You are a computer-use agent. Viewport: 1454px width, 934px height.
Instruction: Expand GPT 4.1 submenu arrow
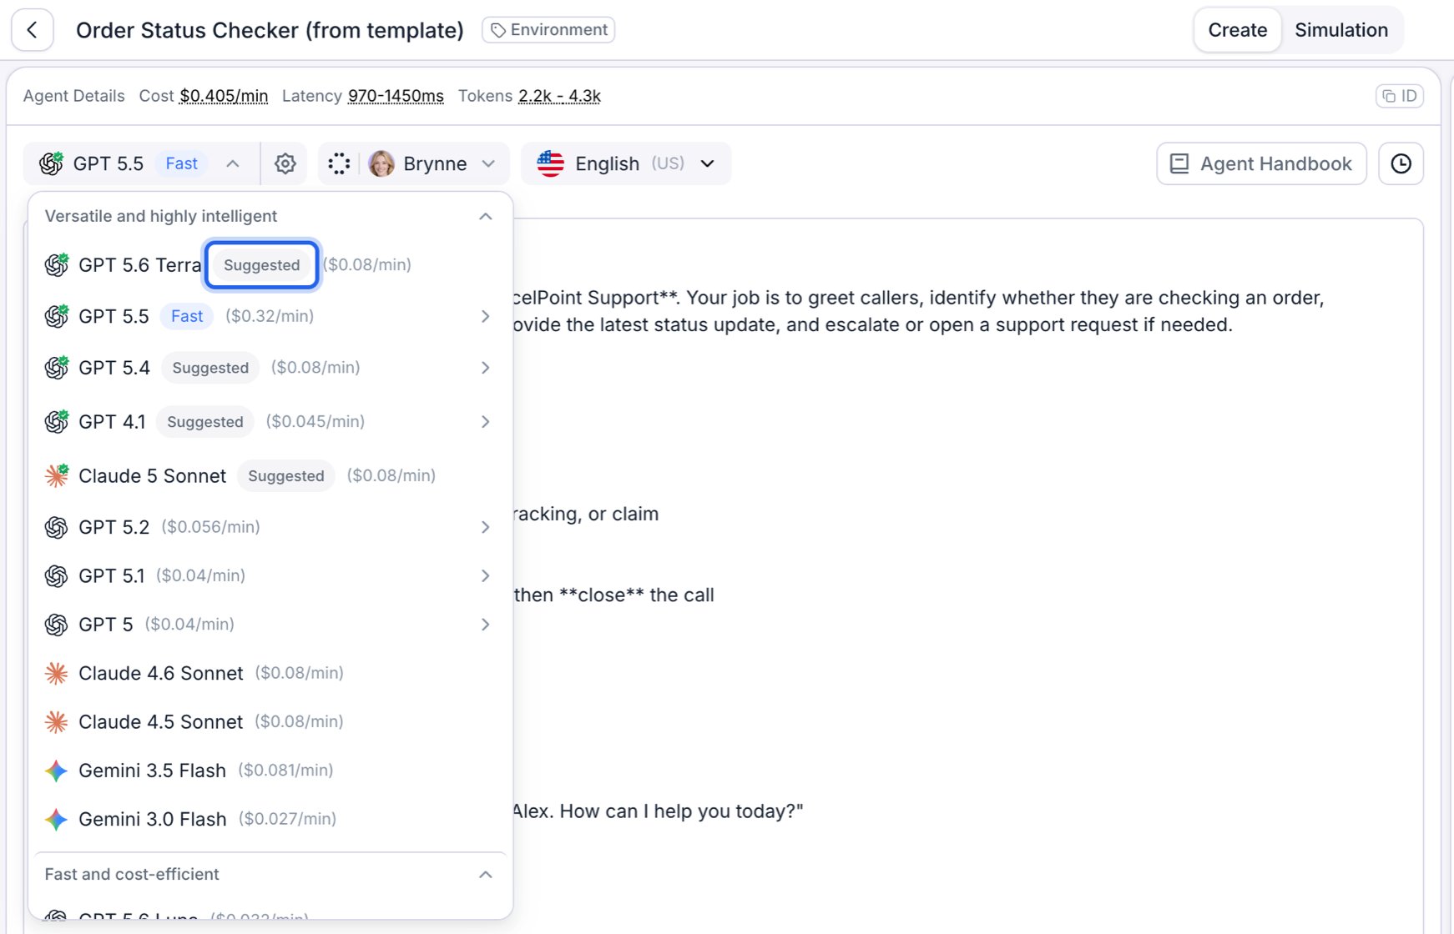coord(486,422)
